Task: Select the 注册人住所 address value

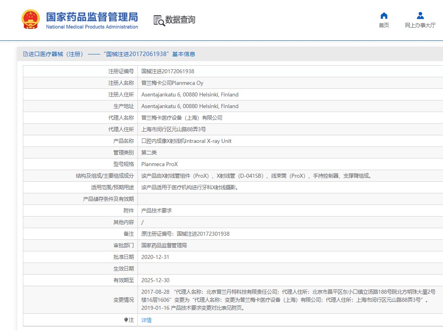Action: pyautogui.click(x=190, y=94)
